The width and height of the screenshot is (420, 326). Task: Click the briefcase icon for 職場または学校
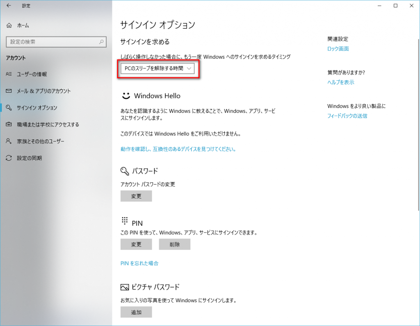click(9, 124)
